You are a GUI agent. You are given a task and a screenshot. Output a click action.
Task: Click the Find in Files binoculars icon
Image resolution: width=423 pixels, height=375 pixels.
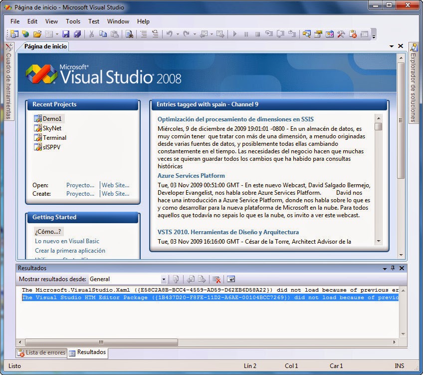click(x=129, y=34)
